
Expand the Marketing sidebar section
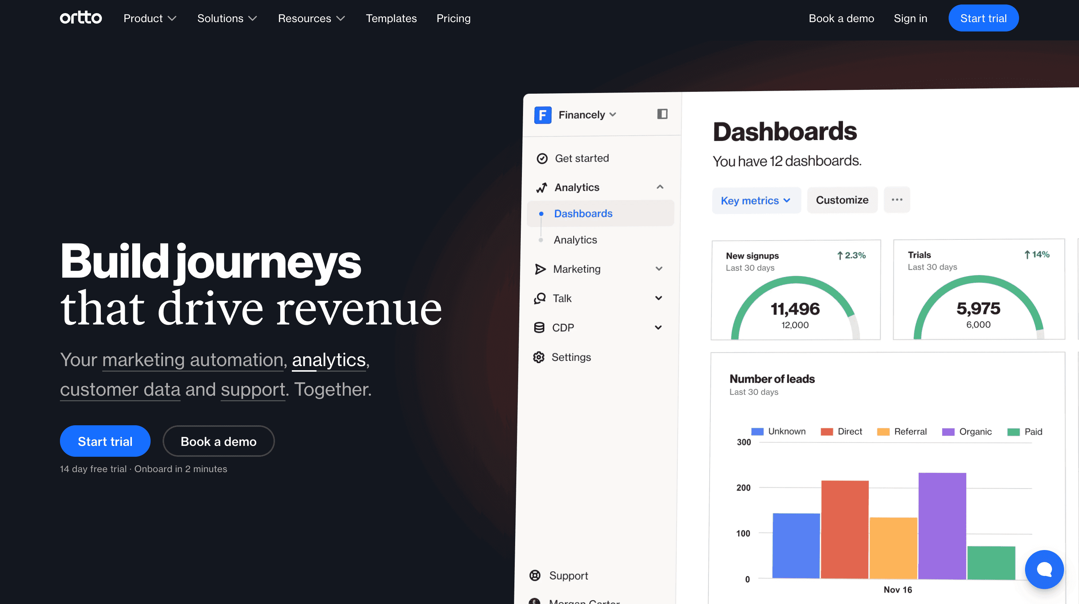[x=659, y=269]
